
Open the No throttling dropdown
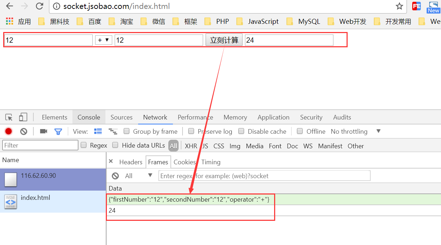355,132
